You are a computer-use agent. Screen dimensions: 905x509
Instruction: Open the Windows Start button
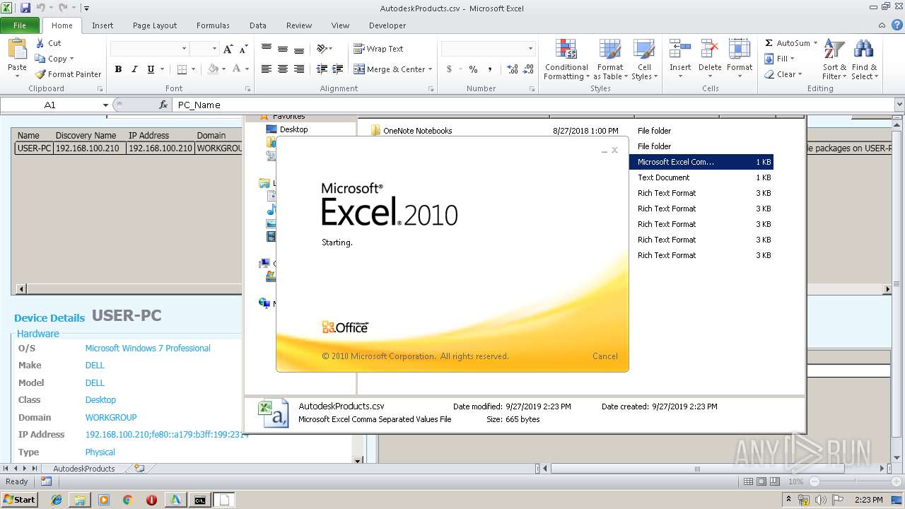19,500
